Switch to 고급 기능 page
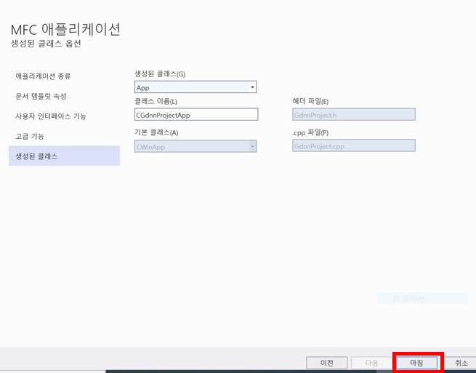476x373 pixels. point(30,136)
